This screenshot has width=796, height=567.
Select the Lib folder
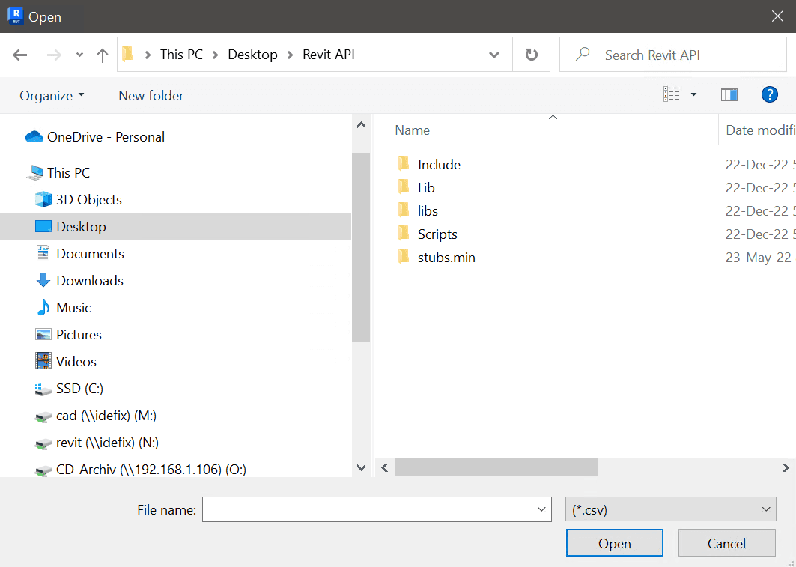pos(426,187)
